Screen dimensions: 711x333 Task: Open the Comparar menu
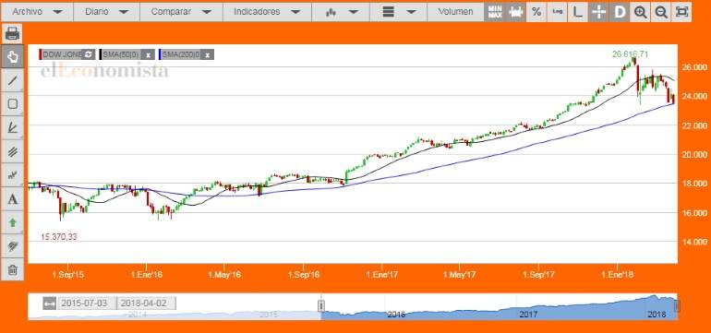(x=181, y=12)
